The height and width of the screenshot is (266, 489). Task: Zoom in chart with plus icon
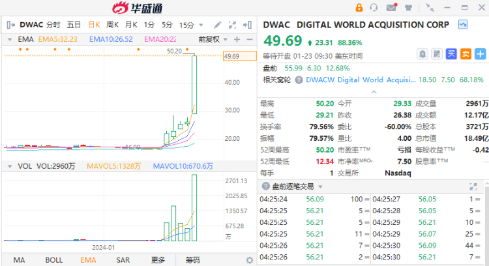(x=237, y=40)
